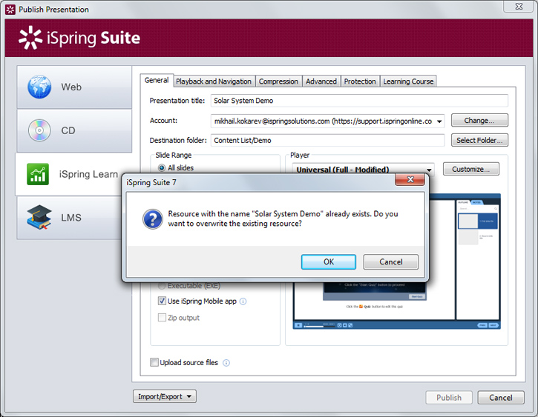The height and width of the screenshot is (417, 538).
Task: Select the General tab
Action: (157, 80)
